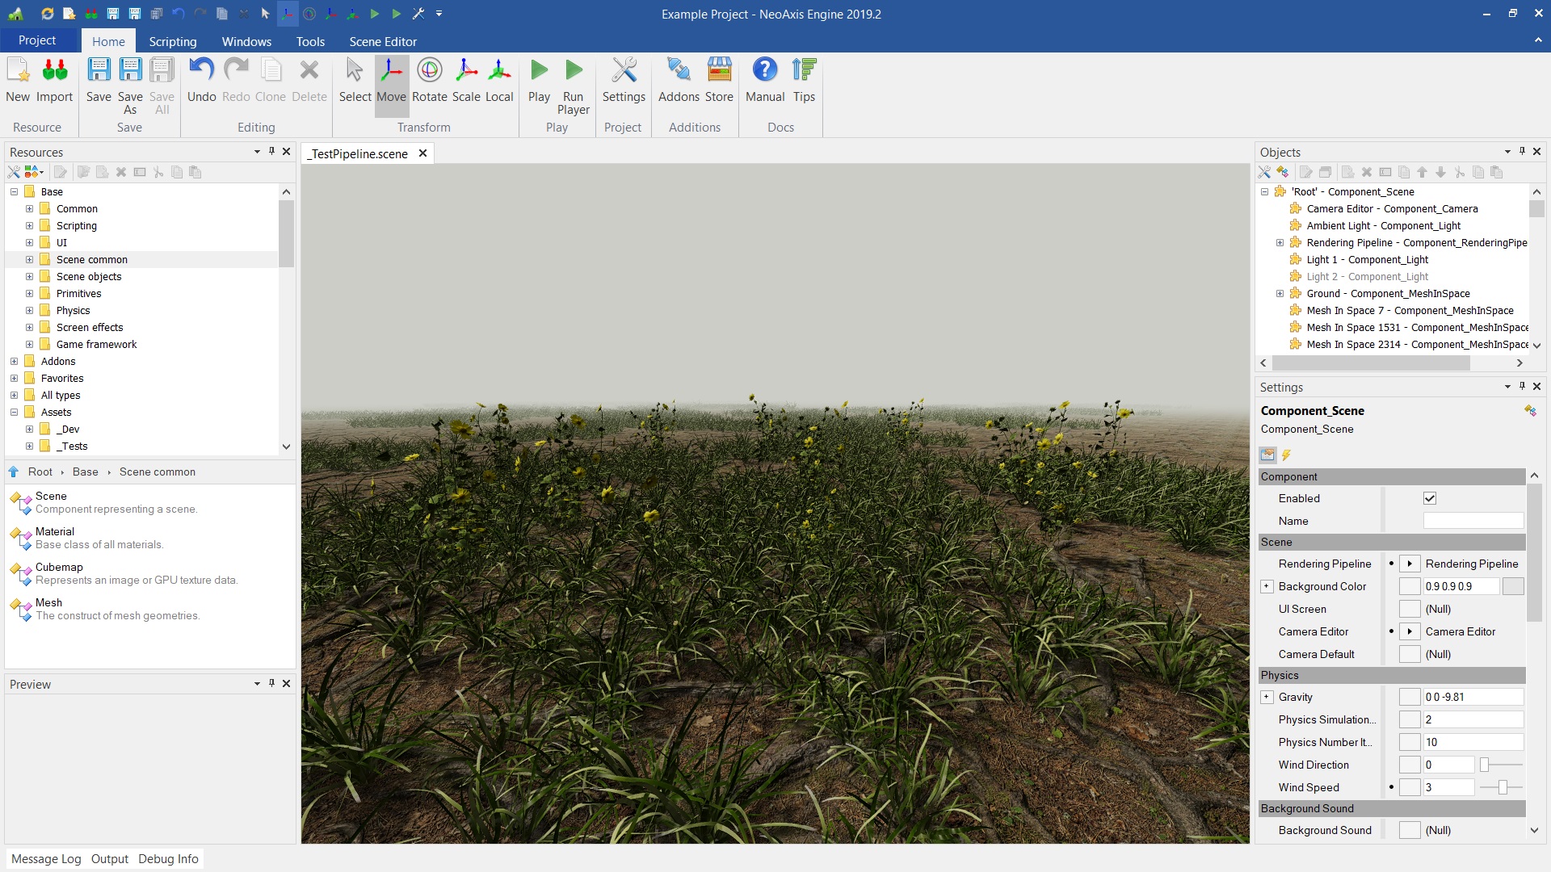The height and width of the screenshot is (872, 1551).
Task: Switch to the Scripting ribbon tab
Action: (172, 41)
